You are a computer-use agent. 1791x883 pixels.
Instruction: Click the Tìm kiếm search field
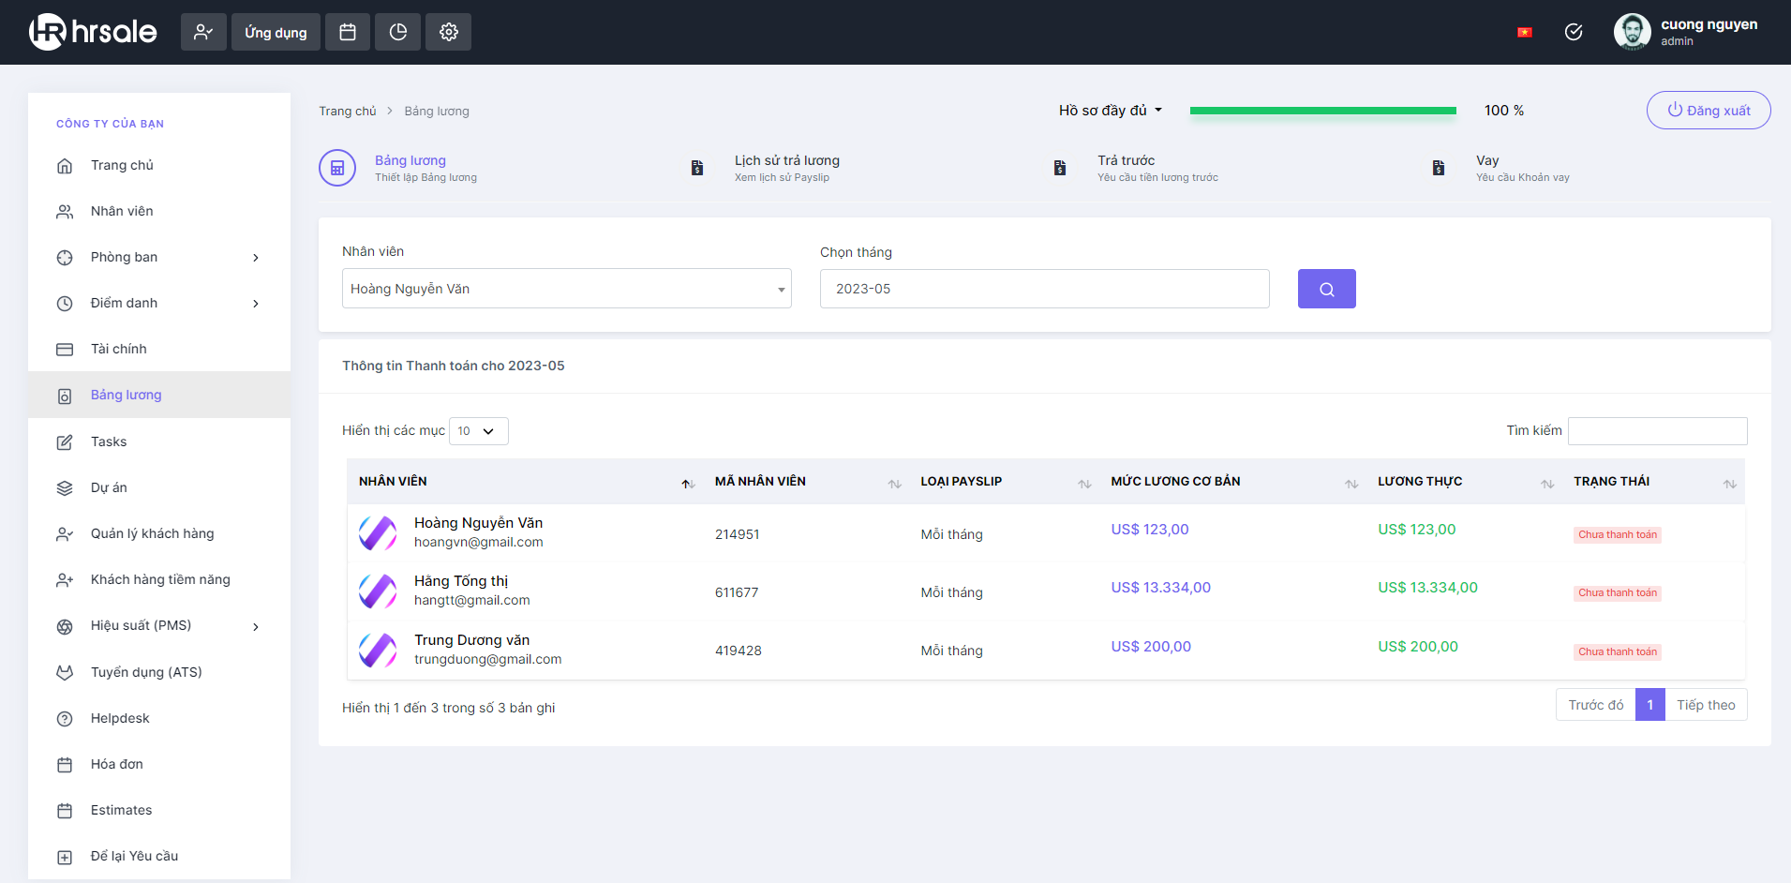point(1657,431)
